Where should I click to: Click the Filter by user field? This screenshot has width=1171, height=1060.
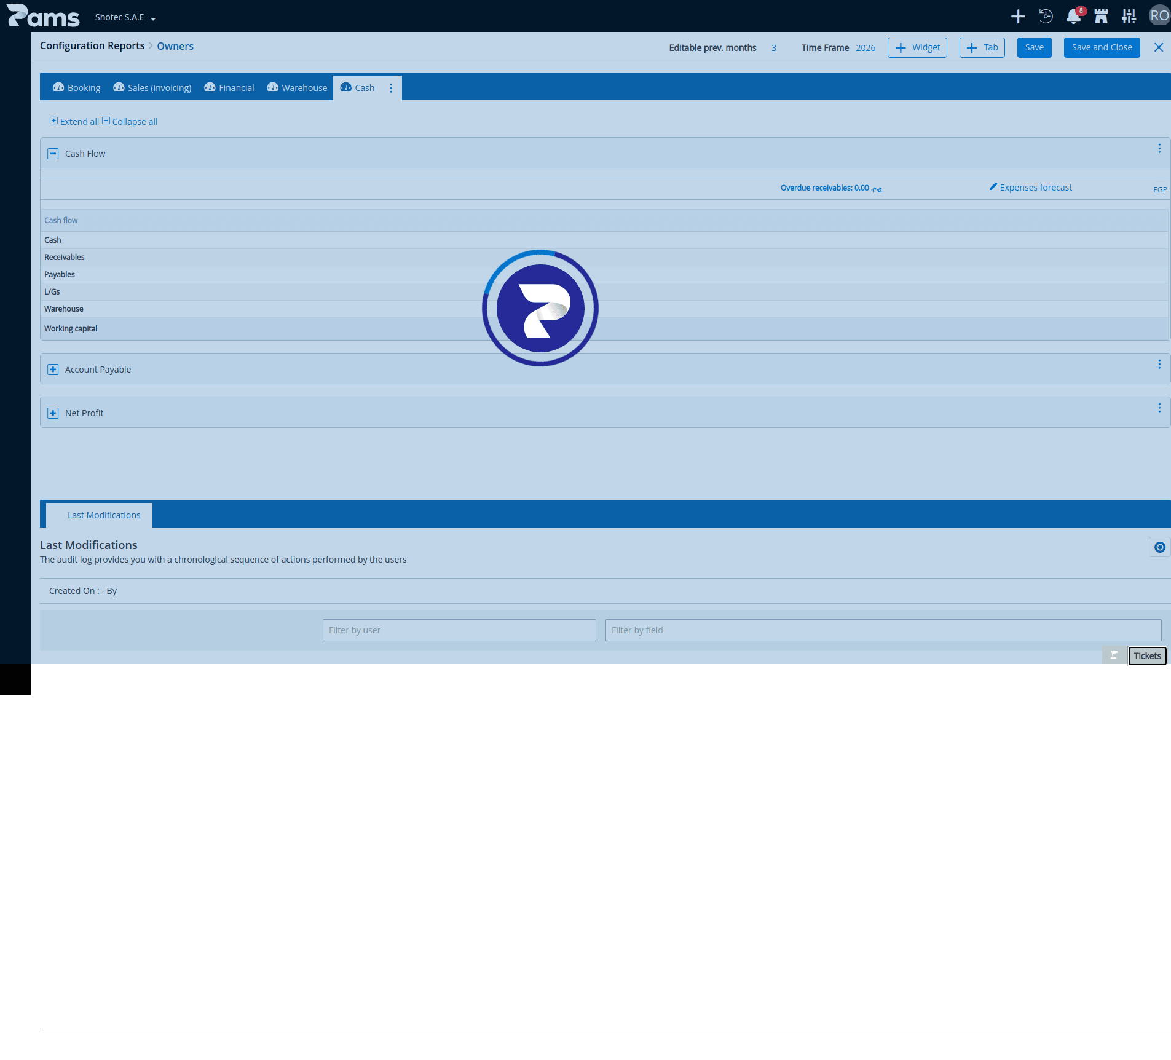459,630
